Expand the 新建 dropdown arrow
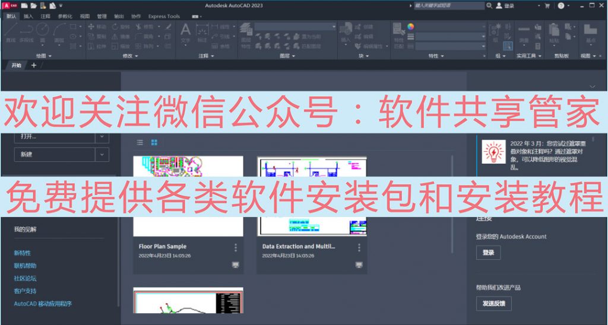The image size is (608, 325). click(102, 154)
